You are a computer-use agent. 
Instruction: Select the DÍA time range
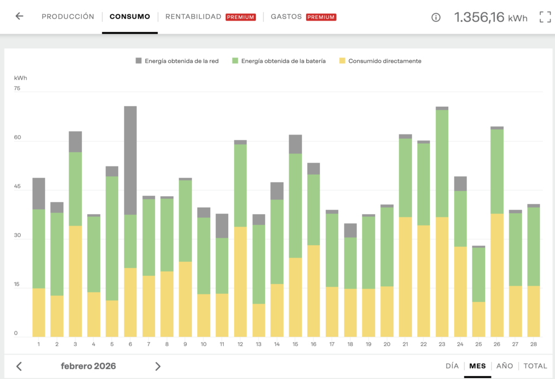point(452,366)
